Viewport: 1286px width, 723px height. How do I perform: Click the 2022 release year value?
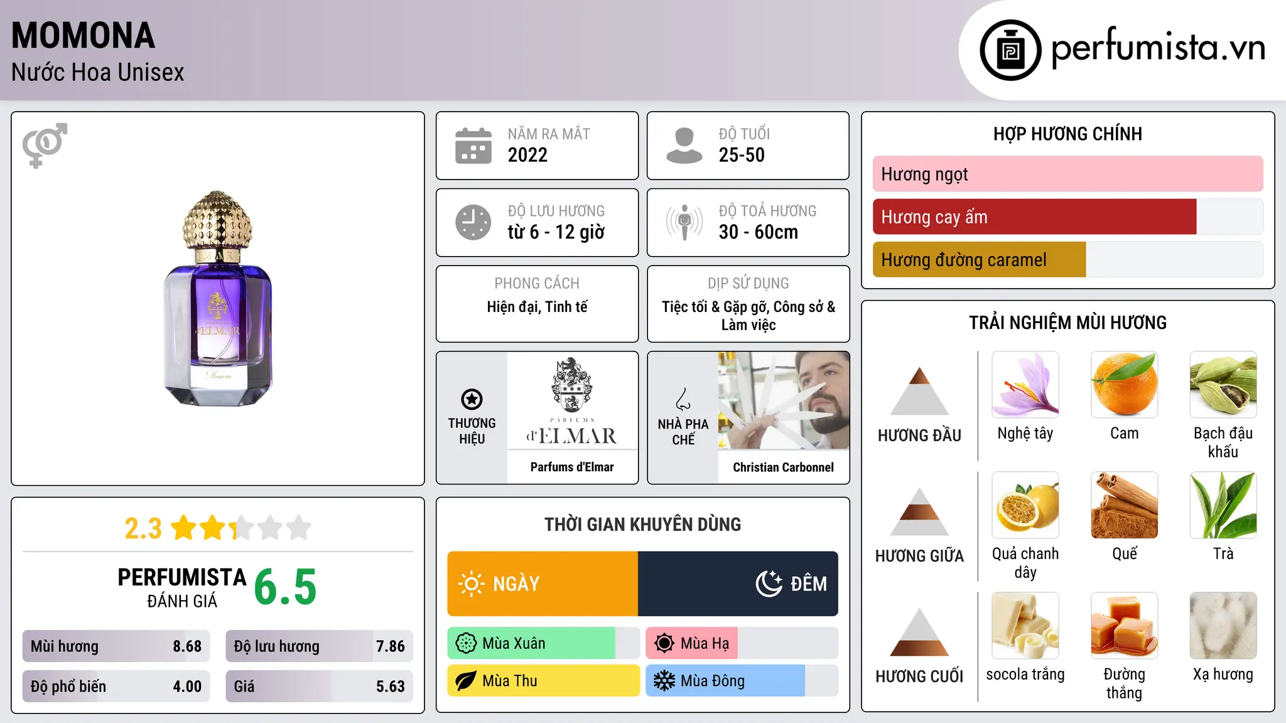click(527, 155)
